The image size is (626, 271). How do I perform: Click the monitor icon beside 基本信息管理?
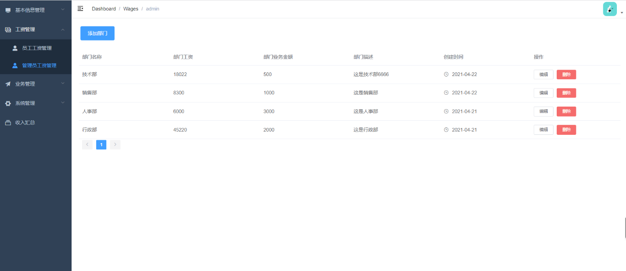click(x=8, y=10)
